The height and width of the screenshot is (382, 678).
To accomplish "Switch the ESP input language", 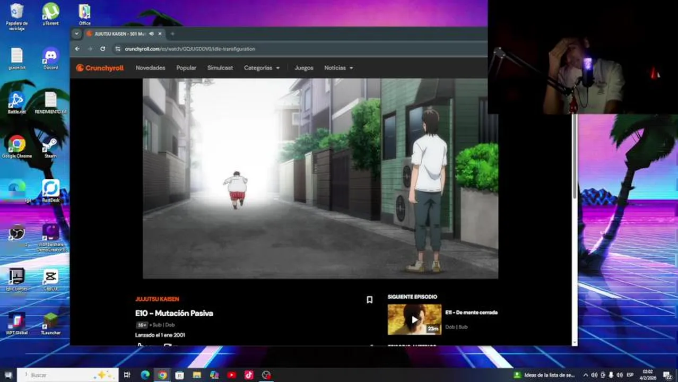I will click(630, 375).
